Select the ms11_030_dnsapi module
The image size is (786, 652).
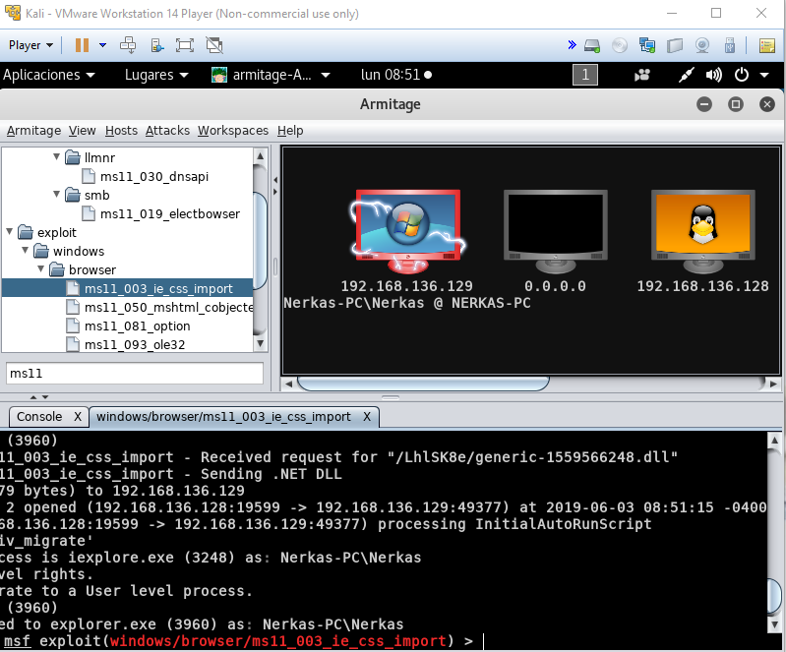click(x=154, y=176)
